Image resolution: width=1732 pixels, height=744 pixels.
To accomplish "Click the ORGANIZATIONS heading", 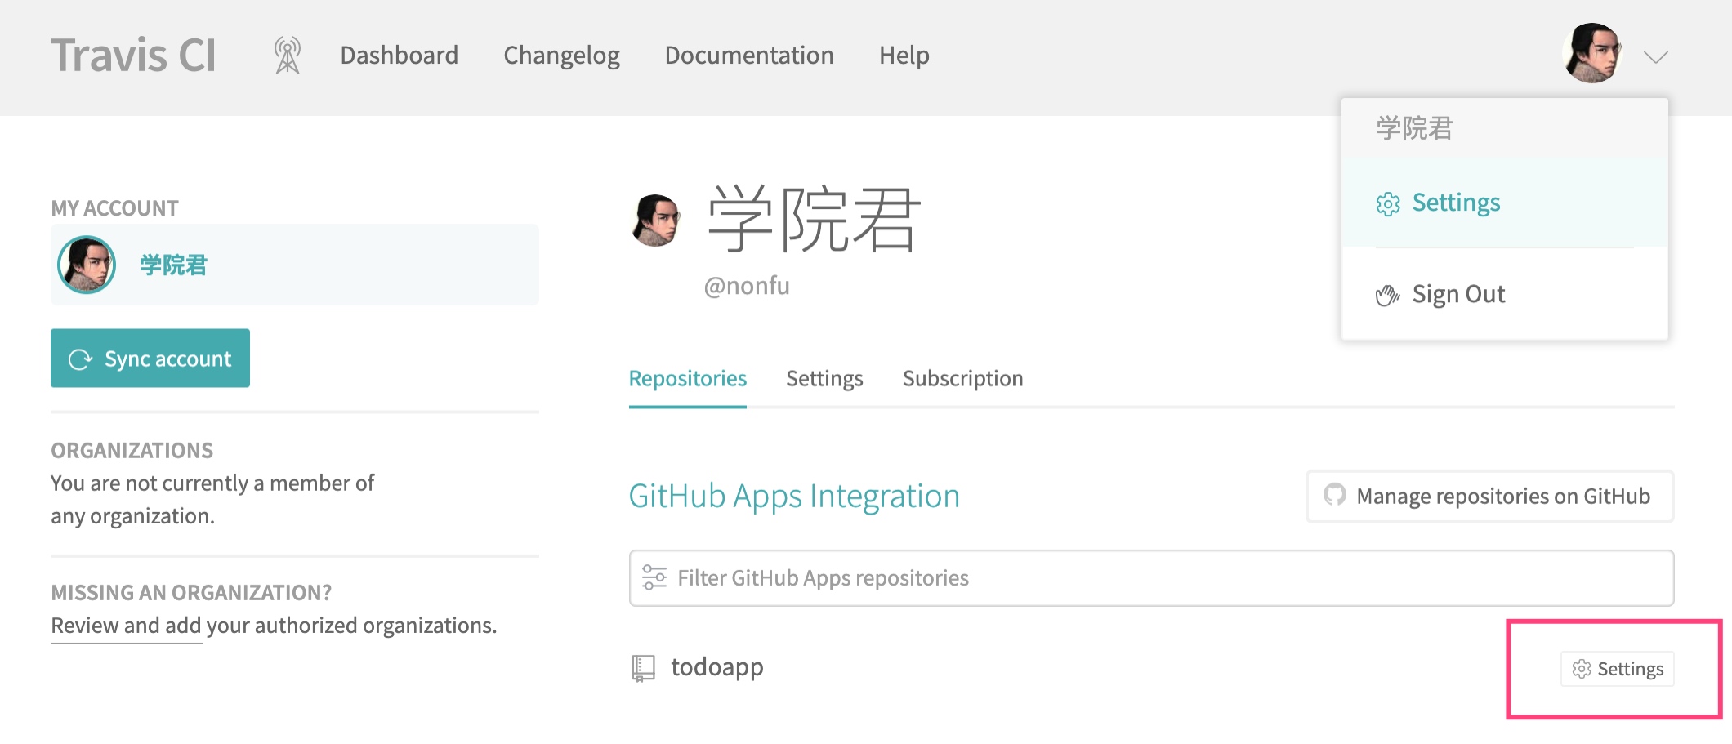I will click(132, 451).
